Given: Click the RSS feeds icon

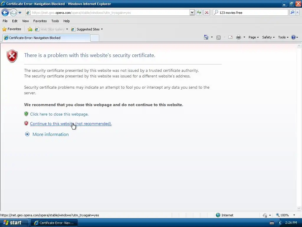Looking at the screenshot, I should [x=219, y=38].
